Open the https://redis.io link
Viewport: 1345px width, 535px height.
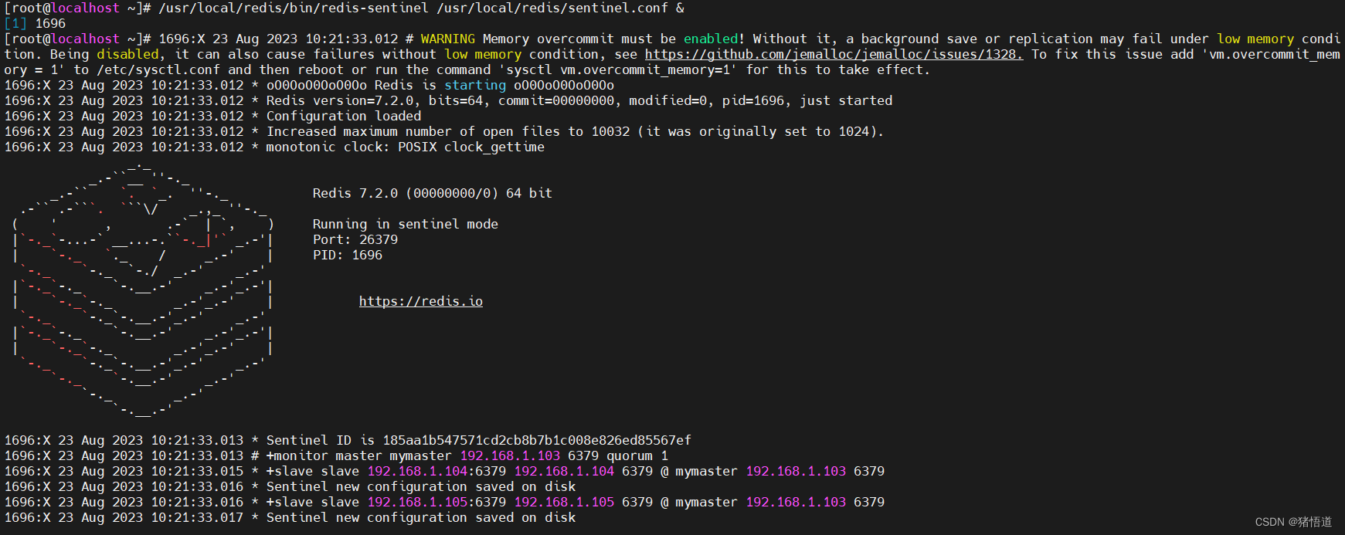pyautogui.click(x=421, y=301)
